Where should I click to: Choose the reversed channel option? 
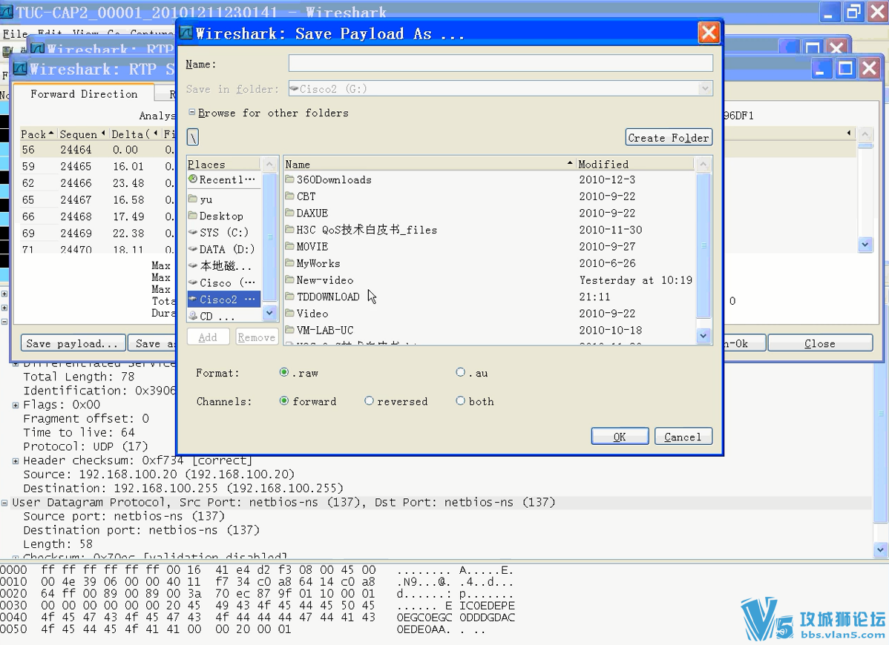(369, 401)
